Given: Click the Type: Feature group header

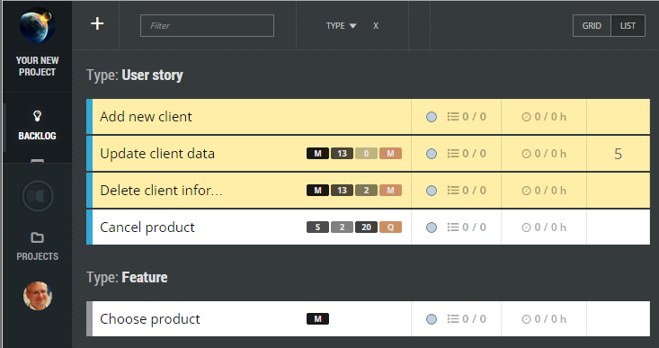Looking at the screenshot, I should click(127, 277).
